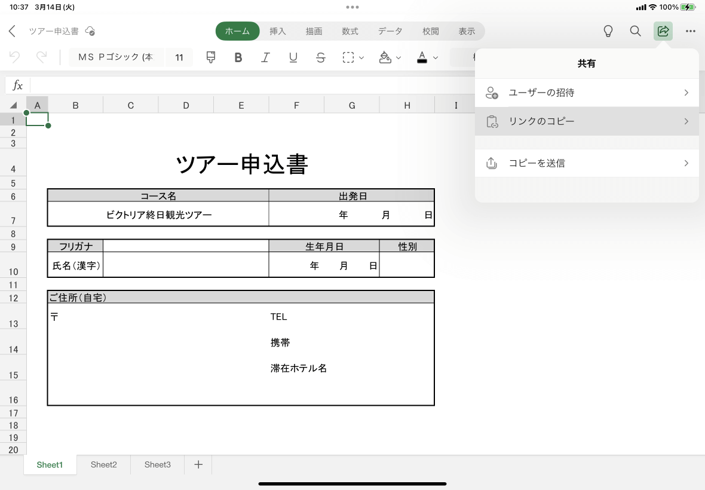Image resolution: width=705 pixels, height=490 pixels.
Task: Open the Sheet3 tab
Action: (x=157, y=464)
